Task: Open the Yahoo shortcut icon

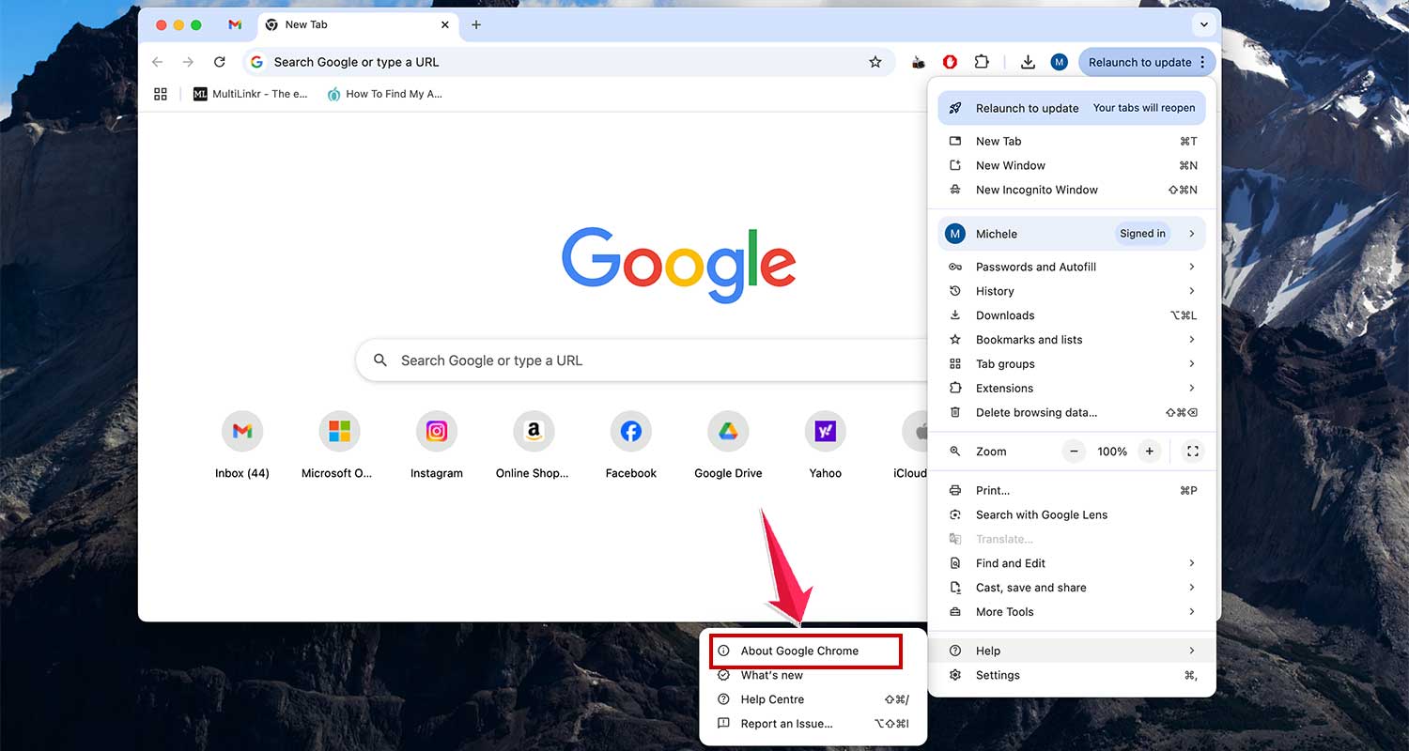Action: (825, 429)
